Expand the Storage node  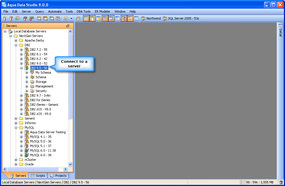pos(27,82)
